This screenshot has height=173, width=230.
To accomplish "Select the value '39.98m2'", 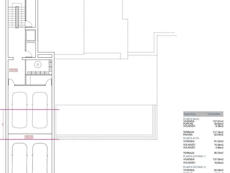I will click(219, 124).
